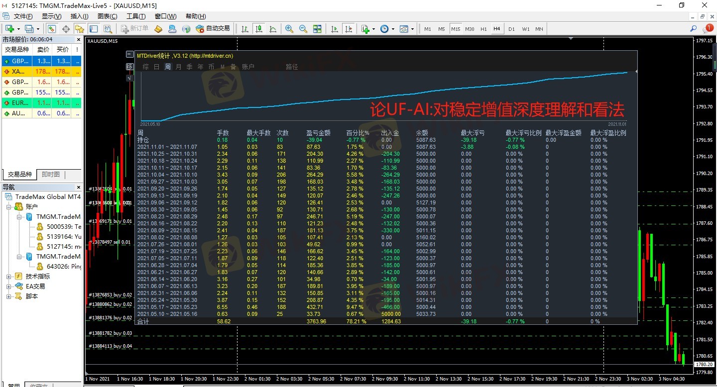Toggle the 自动交易 auto trading button

click(213, 29)
